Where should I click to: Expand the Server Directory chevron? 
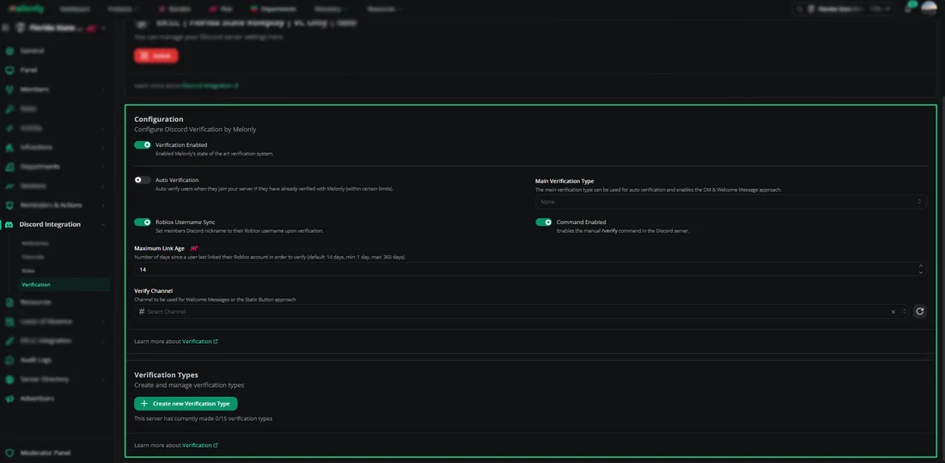103,379
